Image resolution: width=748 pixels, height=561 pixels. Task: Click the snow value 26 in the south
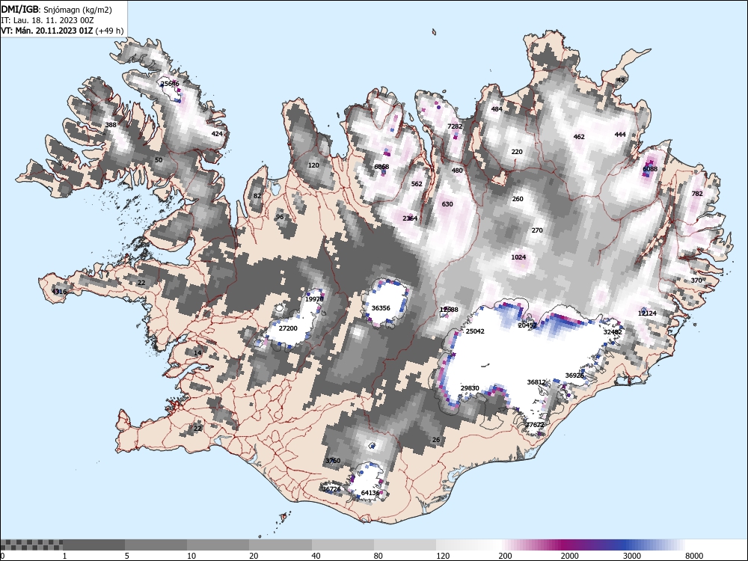pos(436,440)
